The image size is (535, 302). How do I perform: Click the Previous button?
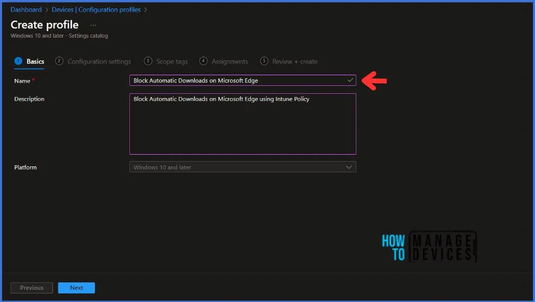coord(32,288)
